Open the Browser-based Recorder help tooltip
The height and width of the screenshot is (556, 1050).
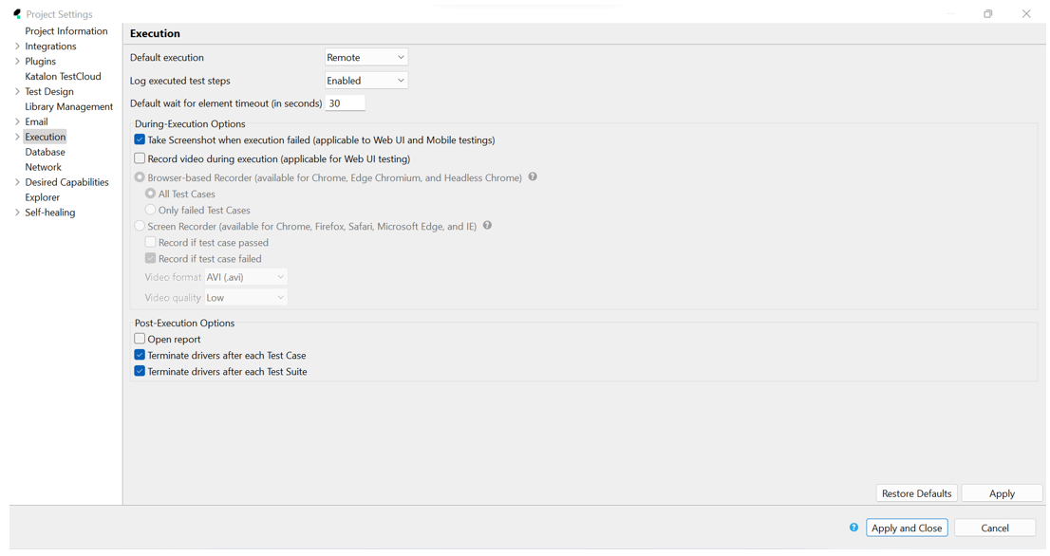tap(533, 176)
